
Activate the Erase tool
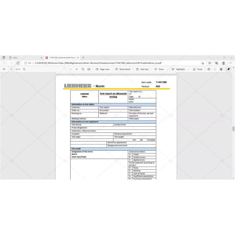(198, 69)
